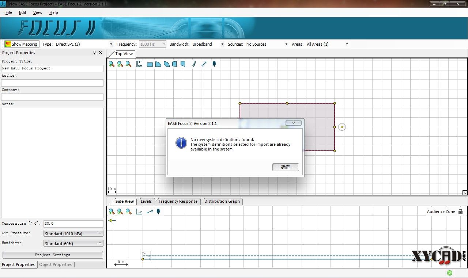Select the distance measure tool in Top View

point(204,64)
